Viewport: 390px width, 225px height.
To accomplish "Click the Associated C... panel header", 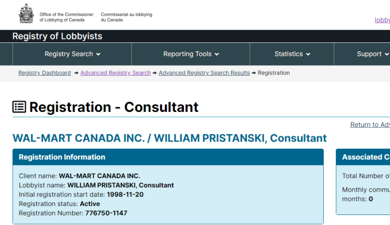I will click(x=363, y=157).
